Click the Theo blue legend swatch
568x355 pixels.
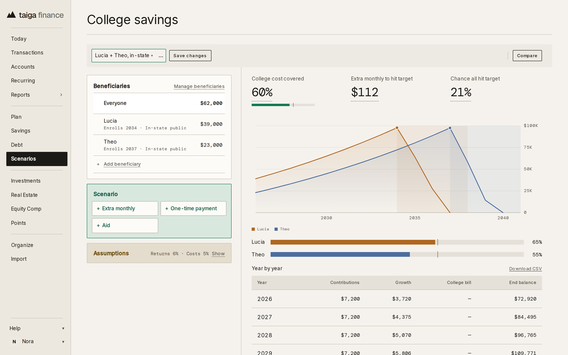(276, 229)
